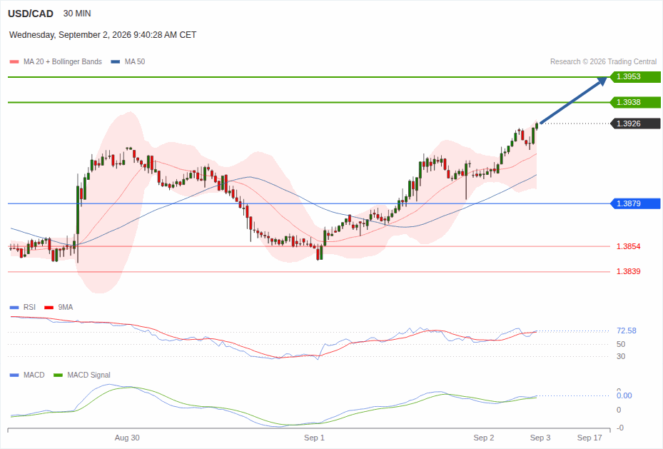The height and width of the screenshot is (449, 663).
Task: Click the Sep 1 date axis marker
Action: point(314,438)
